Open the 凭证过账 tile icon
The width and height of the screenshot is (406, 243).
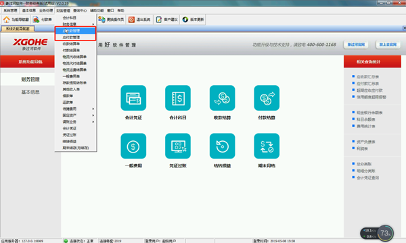pyautogui.click(x=178, y=146)
